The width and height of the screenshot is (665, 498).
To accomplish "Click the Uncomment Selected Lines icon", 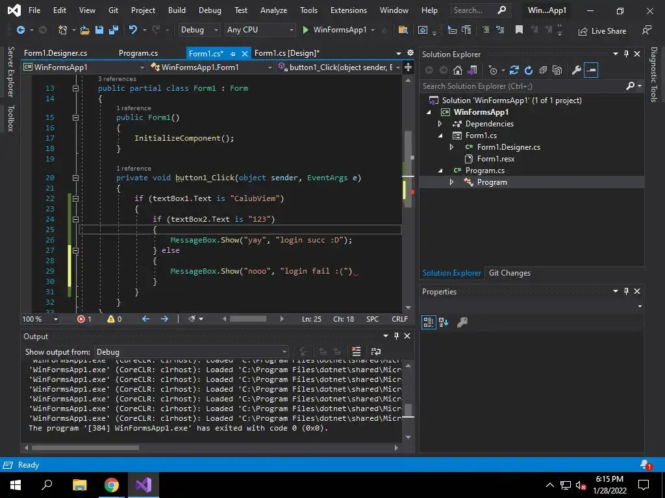I will 500,30.
